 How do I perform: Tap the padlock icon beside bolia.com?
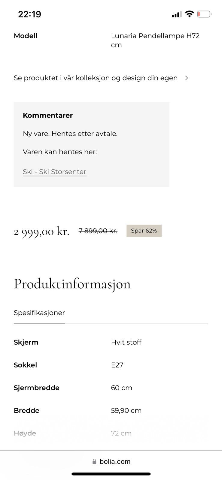(94, 461)
